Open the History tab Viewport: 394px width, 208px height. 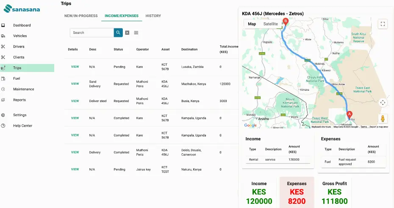click(x=153, y=16)
